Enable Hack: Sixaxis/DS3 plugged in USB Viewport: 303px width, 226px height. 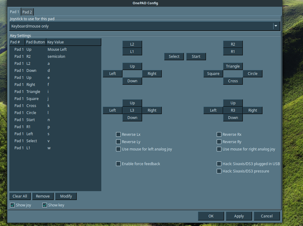[219, 164]
